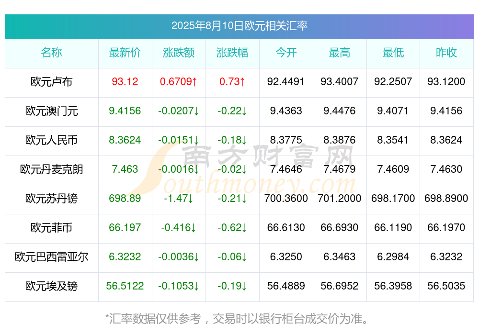Click the 名称 column header
Image resolution: width=479 pixels, height=334 pixels.
(51, 53)
